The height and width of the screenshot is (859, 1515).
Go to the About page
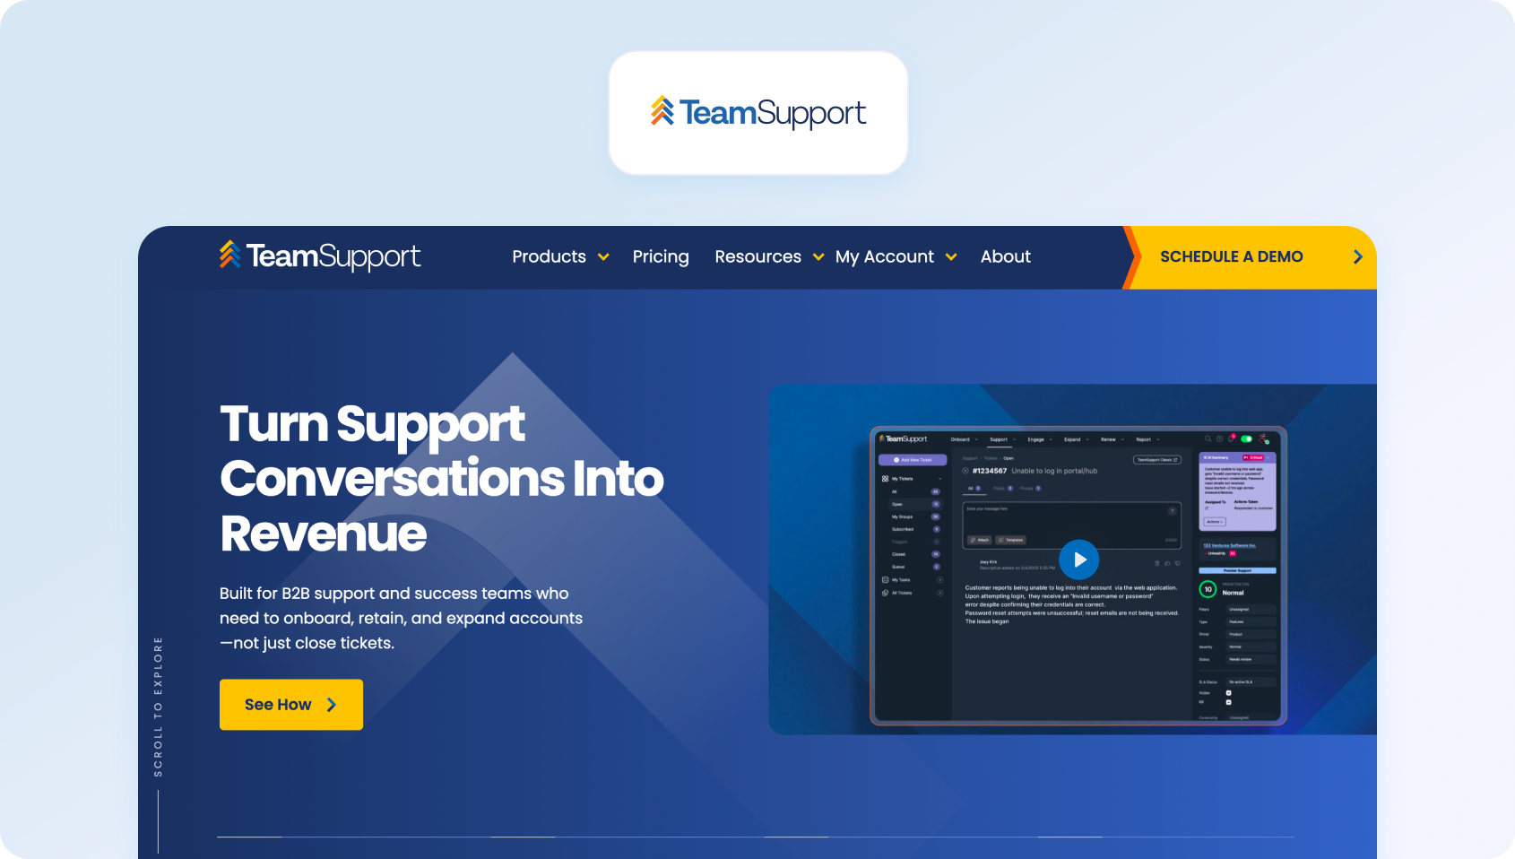click(1006, 256)
